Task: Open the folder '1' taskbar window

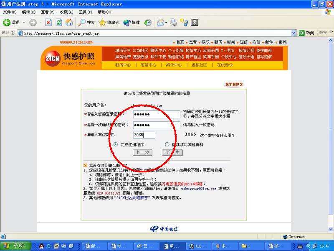Action: coord(251,246)
